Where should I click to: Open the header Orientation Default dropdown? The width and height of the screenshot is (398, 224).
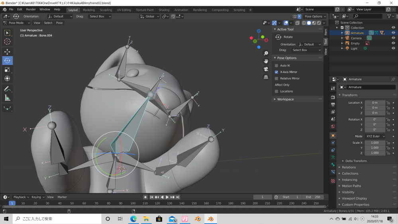pyautogui.click(x=60, y=16)
